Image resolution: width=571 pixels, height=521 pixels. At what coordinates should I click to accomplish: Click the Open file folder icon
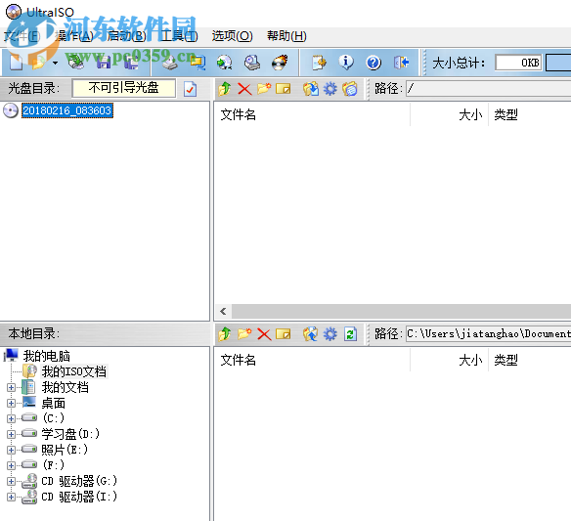pyautogui.click(x=38, y=63)
